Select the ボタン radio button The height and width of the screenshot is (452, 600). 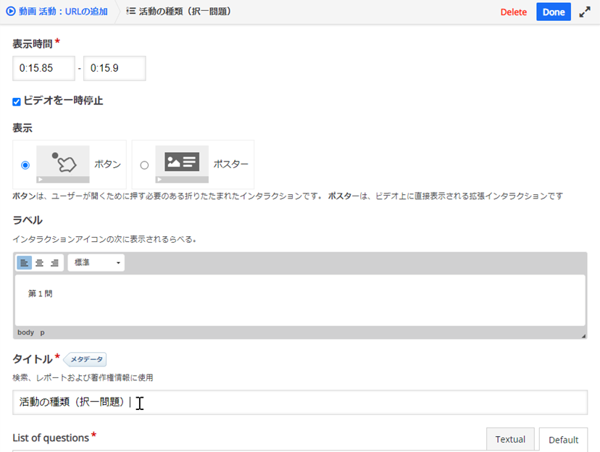[25, 165]
